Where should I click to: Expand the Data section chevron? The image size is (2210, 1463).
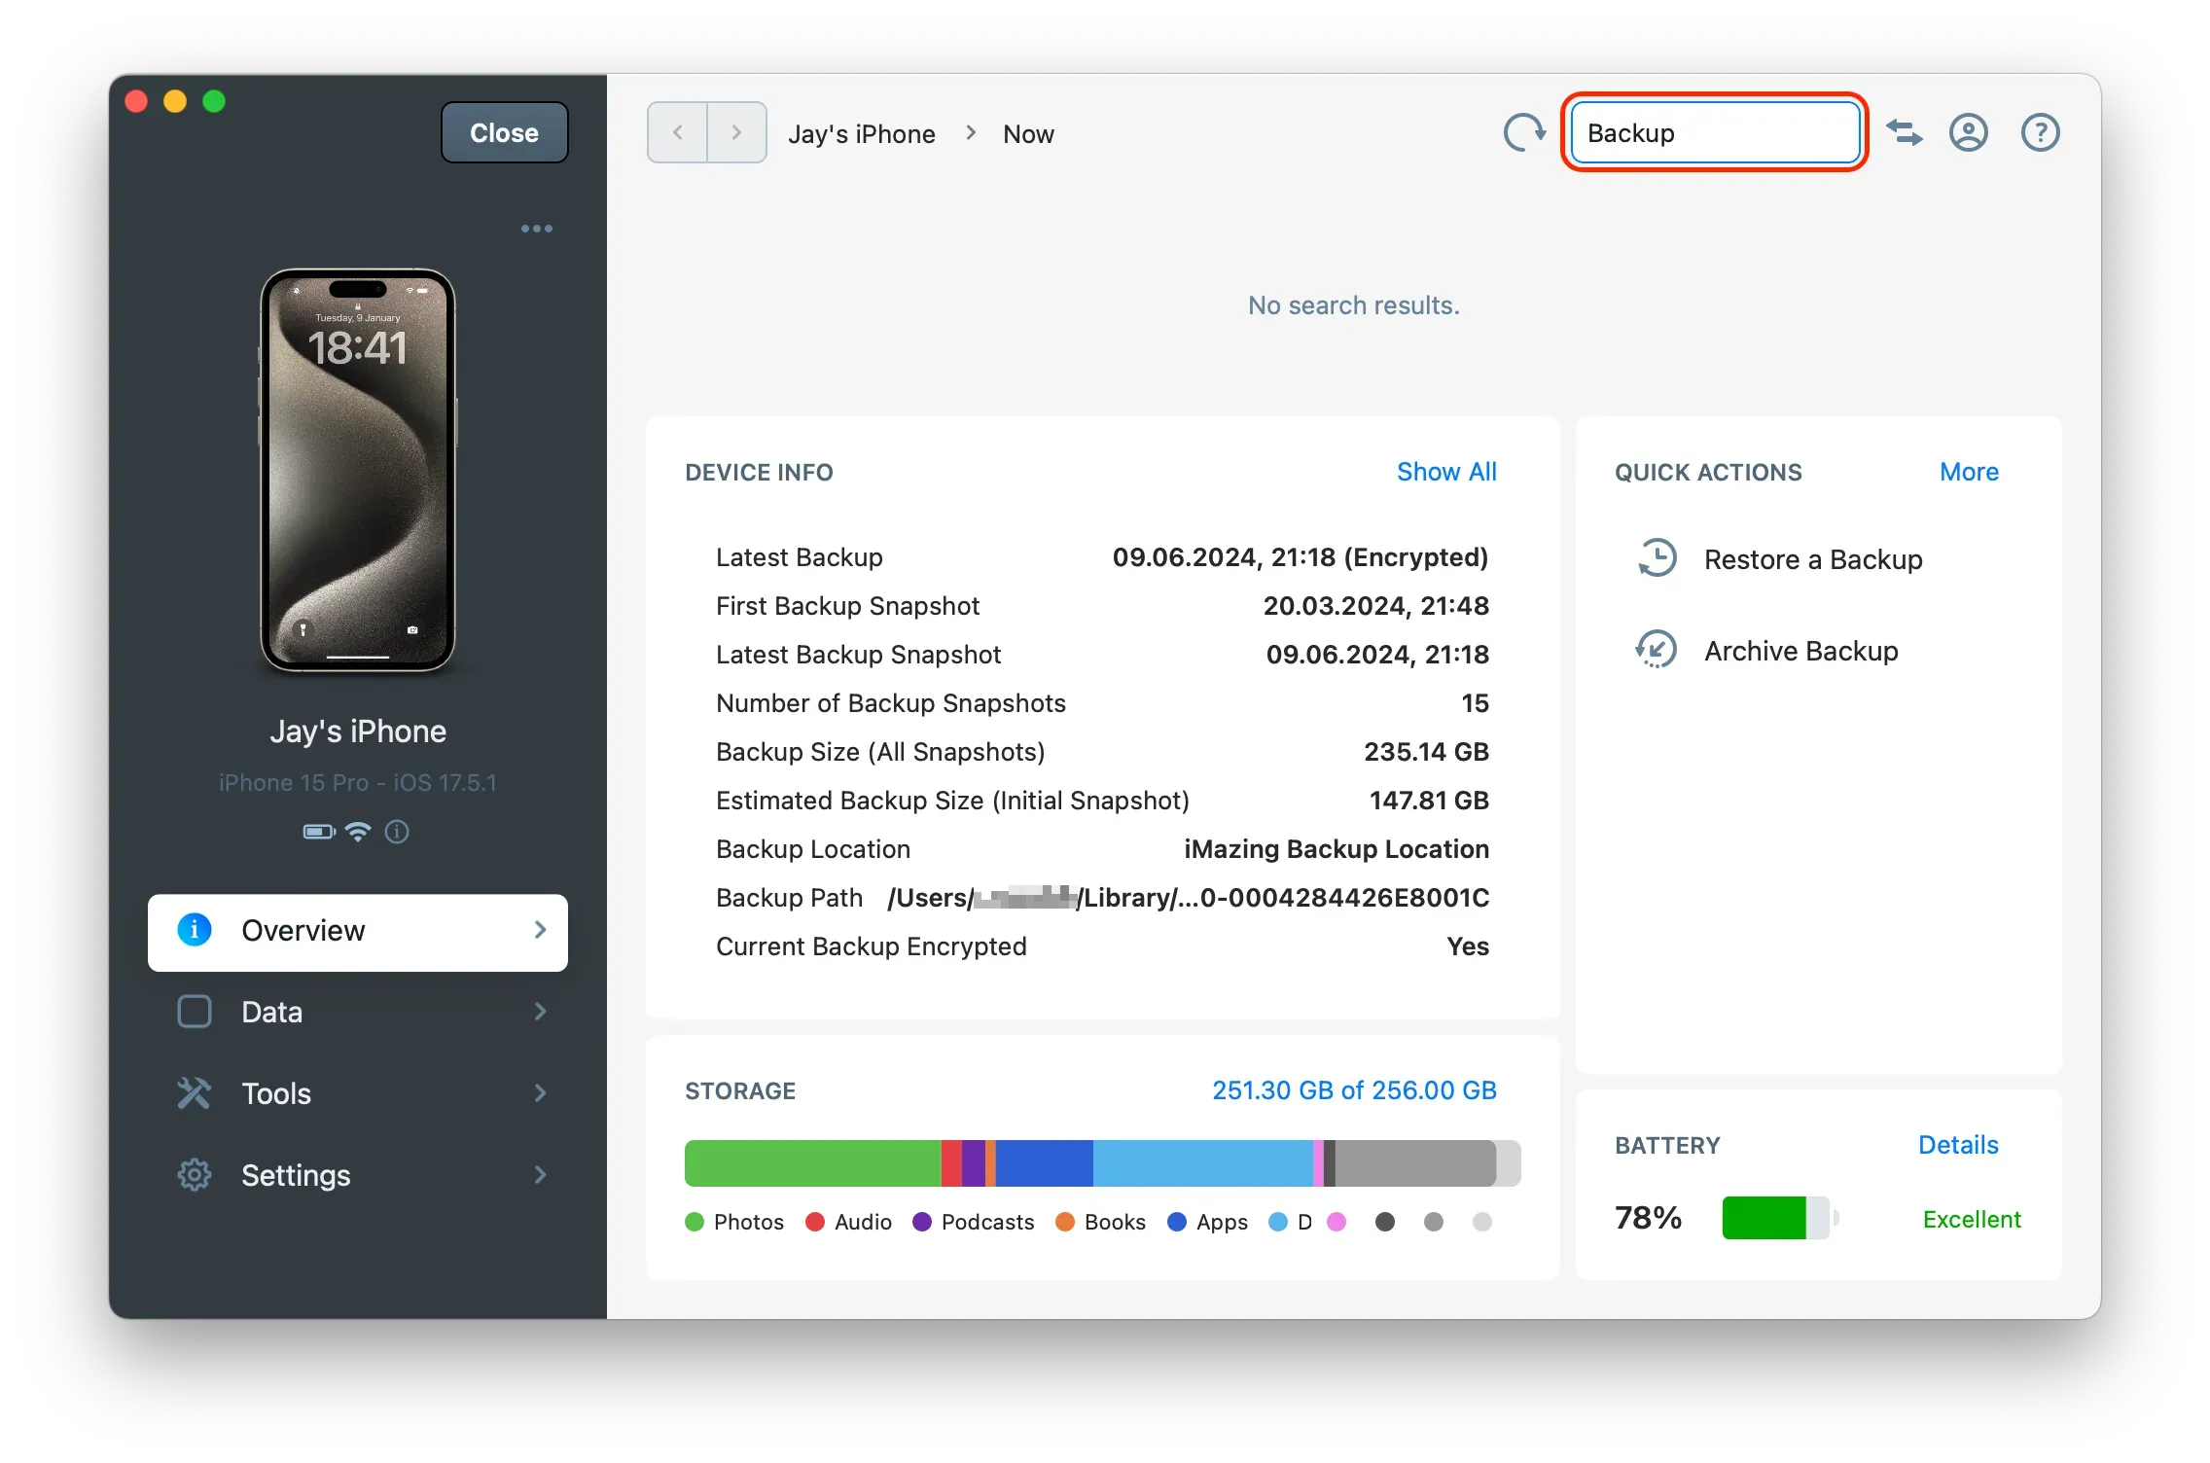[x=541, y=1012]
